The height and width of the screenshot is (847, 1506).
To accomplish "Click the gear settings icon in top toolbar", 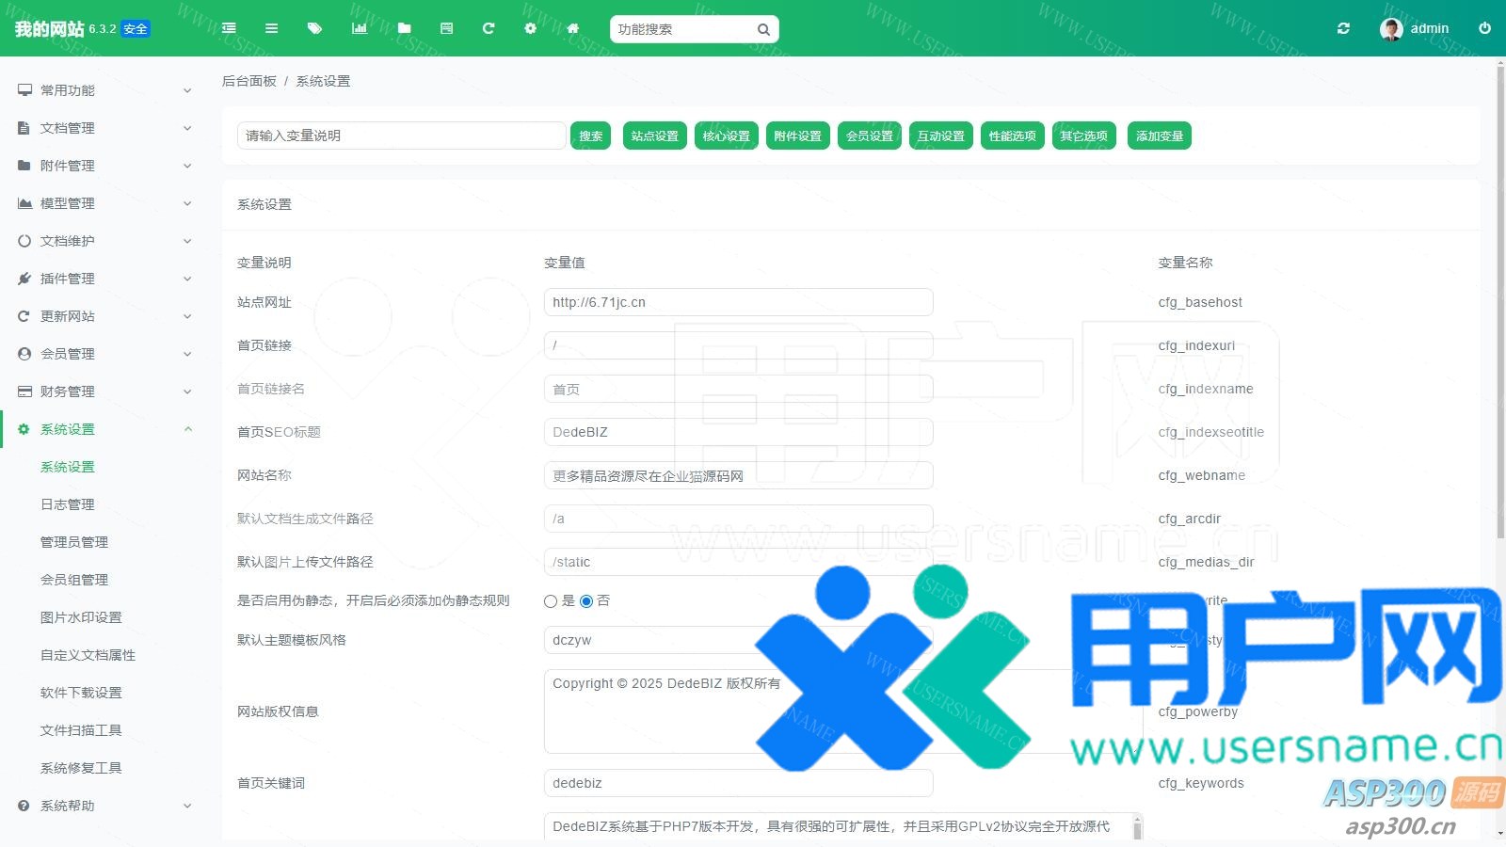I will pos(530,28).
